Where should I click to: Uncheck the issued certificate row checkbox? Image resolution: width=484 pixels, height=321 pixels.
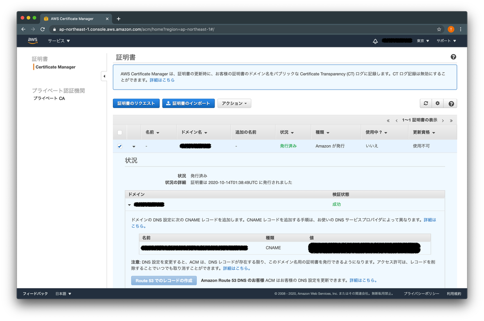click(x=120, y=146)
